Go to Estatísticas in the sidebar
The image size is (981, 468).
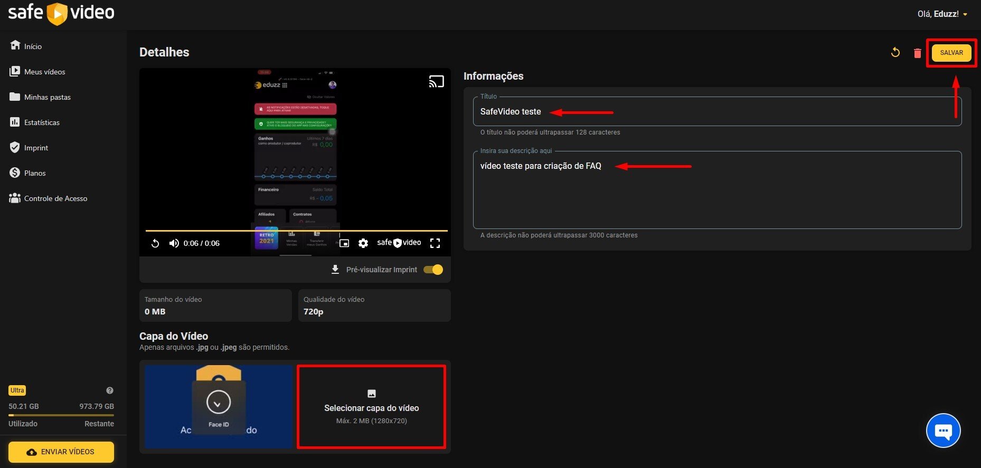click(42, 122)
